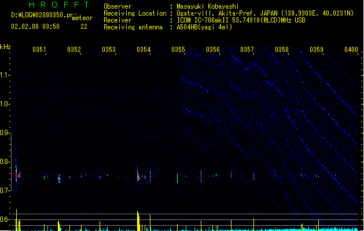364x231 pixels.
Task: Click antenna text A504HB(yagi 4el)
Action: point(204,27)
